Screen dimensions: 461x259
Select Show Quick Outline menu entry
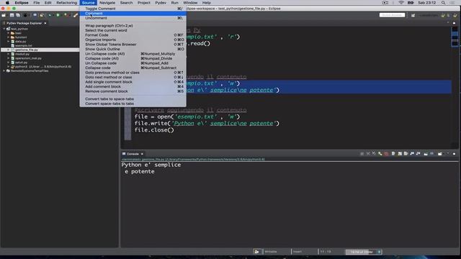[x=133, y=49]
